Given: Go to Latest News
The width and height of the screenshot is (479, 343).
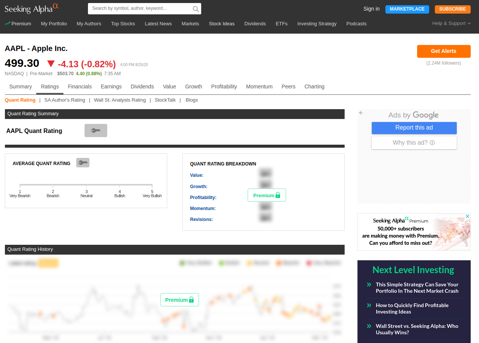Looking at the screenshot, I should [158, 23].
